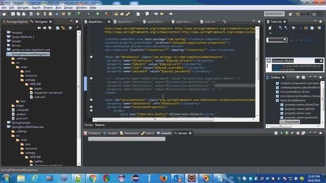Open the Window menu
Image resolution: width=326 pixels, height=183 pixels.
pos(81,8)
